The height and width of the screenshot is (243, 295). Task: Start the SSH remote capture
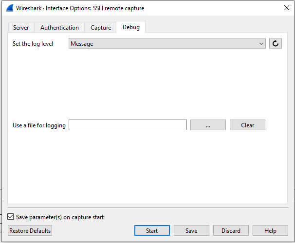click(152, 231)
